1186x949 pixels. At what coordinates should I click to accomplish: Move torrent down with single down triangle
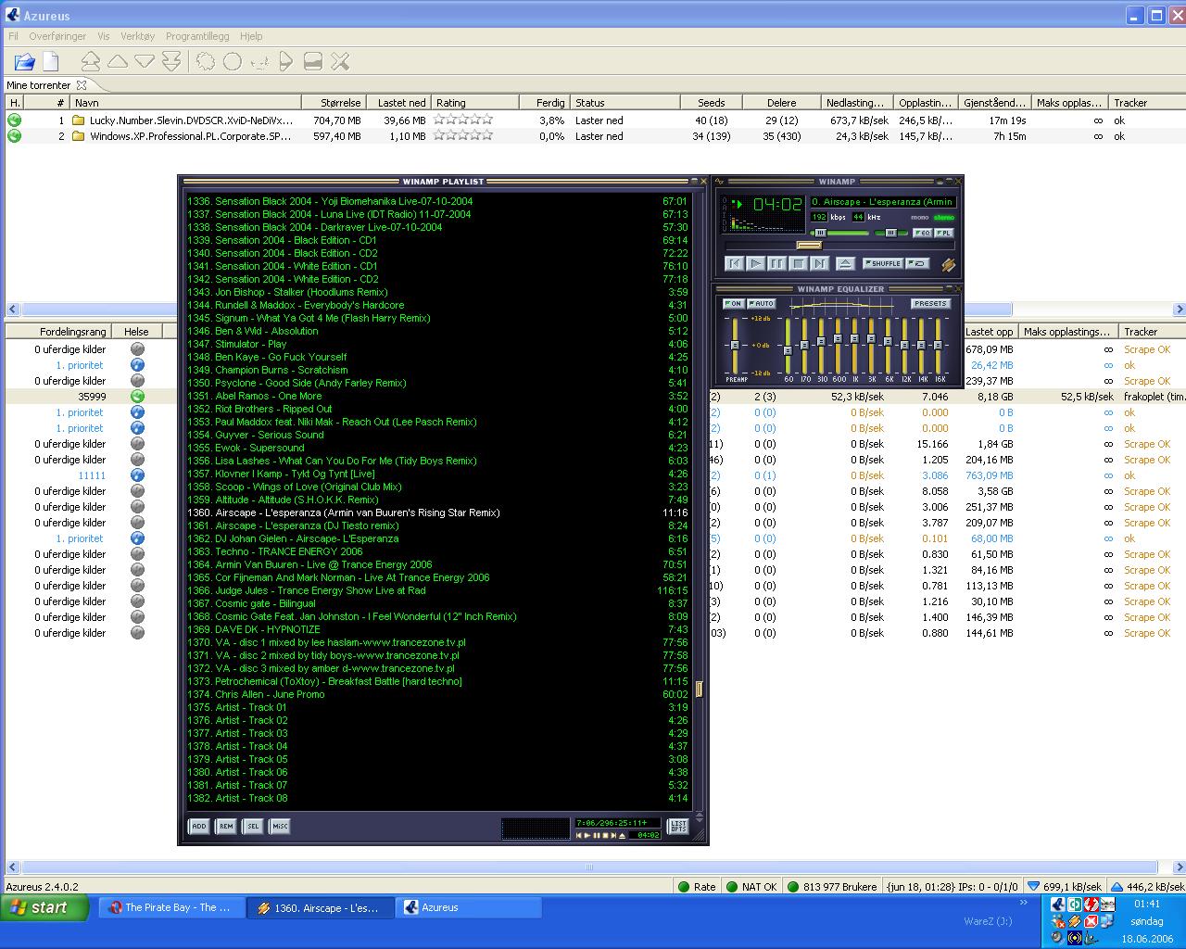(145, 62)
